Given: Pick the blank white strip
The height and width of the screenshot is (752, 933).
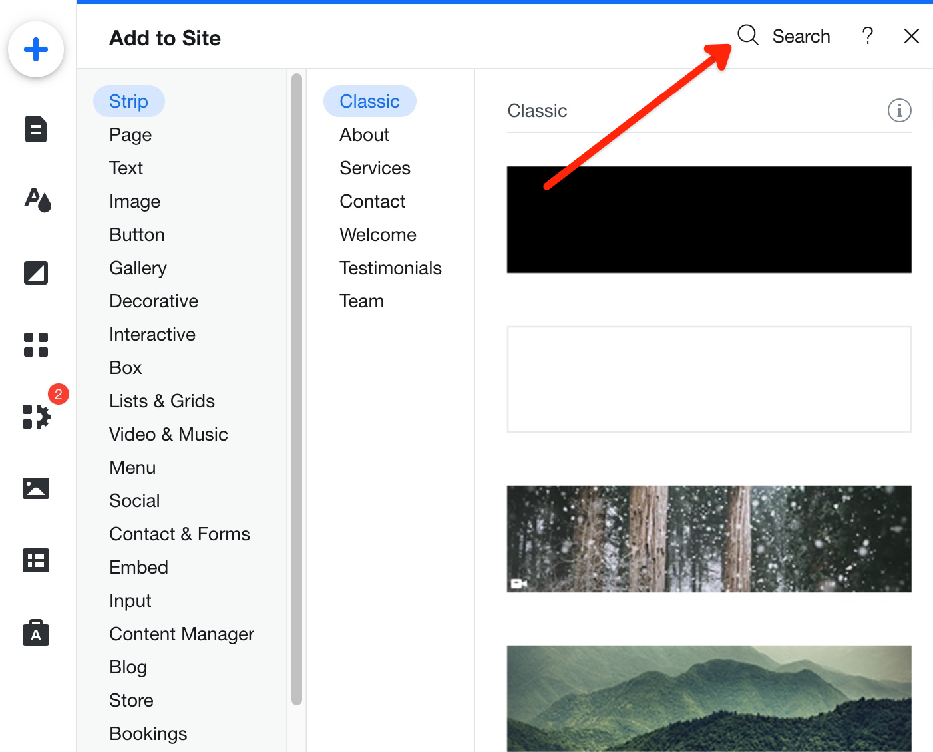Looking at the screenshot, I should click(709, 379).
